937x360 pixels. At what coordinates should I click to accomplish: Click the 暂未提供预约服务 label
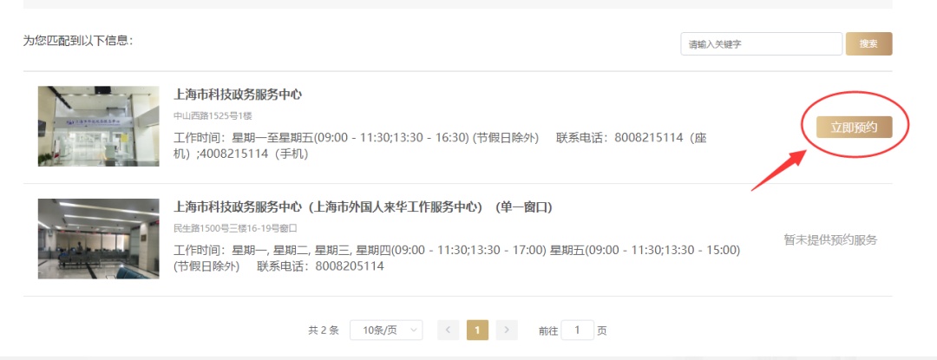(830, 240)
